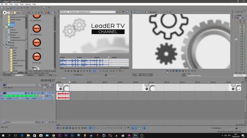Go forward in the Explorer panel

[x=8, y=13]
